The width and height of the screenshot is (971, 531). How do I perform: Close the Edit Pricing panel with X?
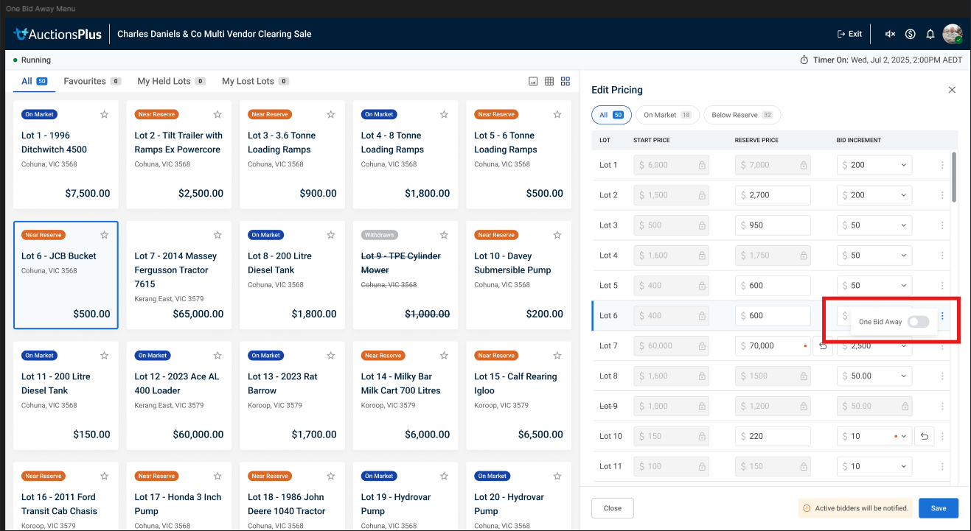point(952,90)
